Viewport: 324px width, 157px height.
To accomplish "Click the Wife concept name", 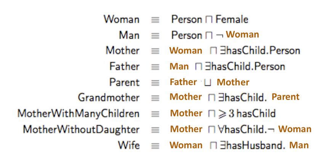I will pos(129,145).
